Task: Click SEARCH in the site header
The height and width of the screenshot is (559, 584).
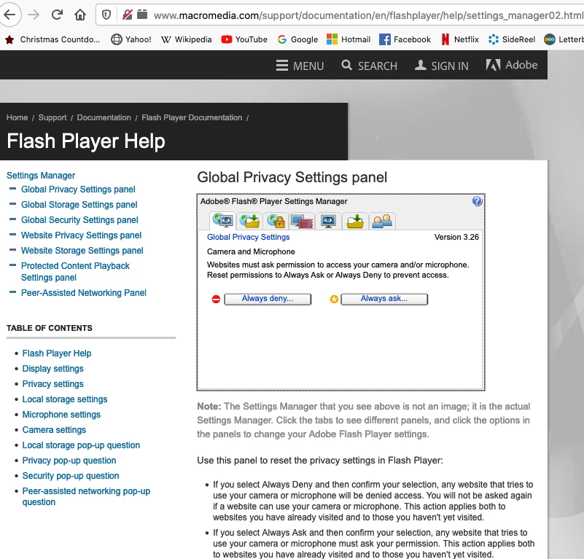Action: (x=369, y=66)
